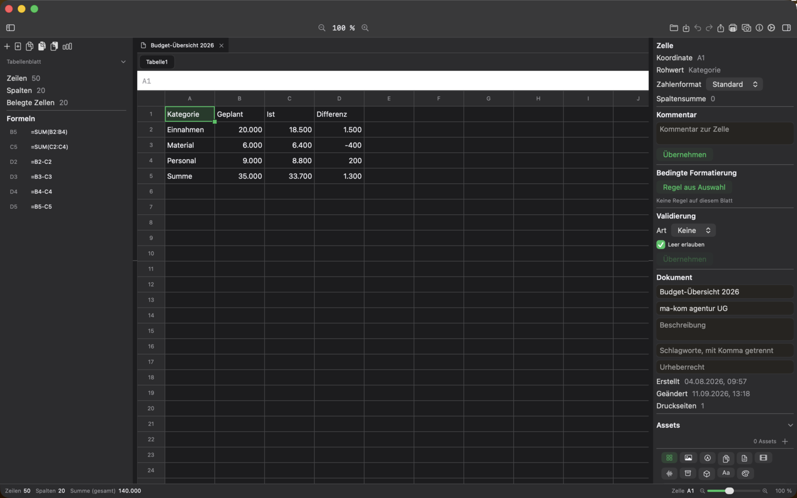The image size is (797, 498).
Task: Click the printer icon in the toolbar
Action: (733, 28)
